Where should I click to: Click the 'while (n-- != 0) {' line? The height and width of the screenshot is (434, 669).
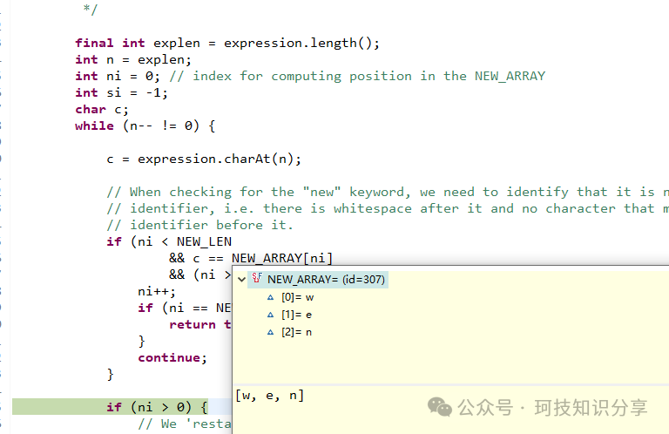tap(145, 125)
